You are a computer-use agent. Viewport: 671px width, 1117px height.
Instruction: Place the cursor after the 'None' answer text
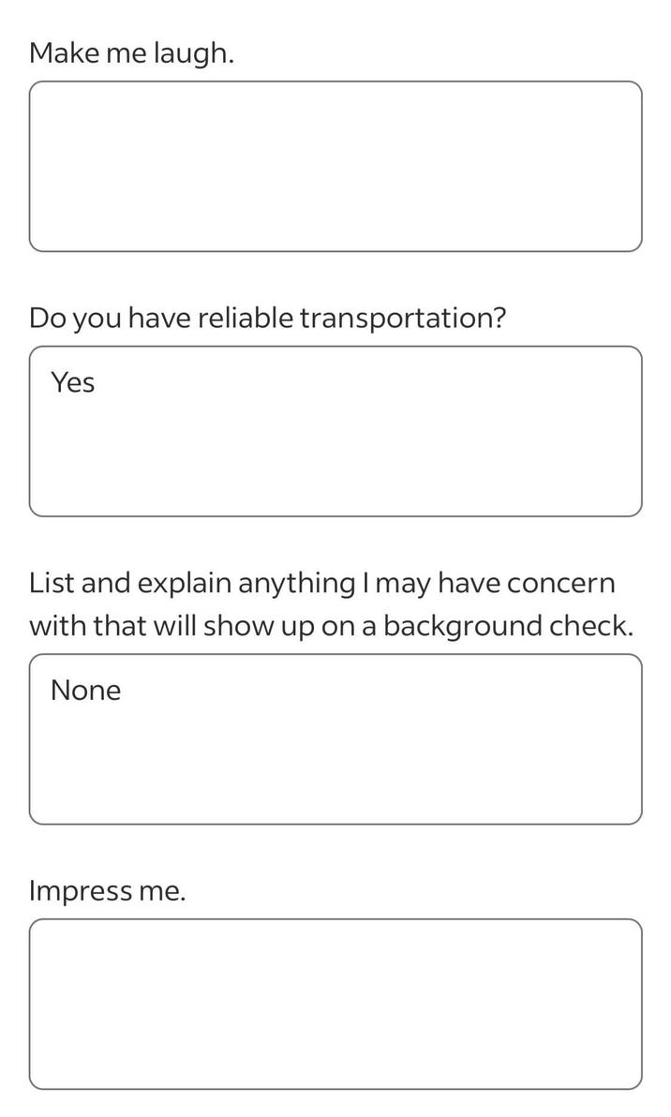click(123, 691)
